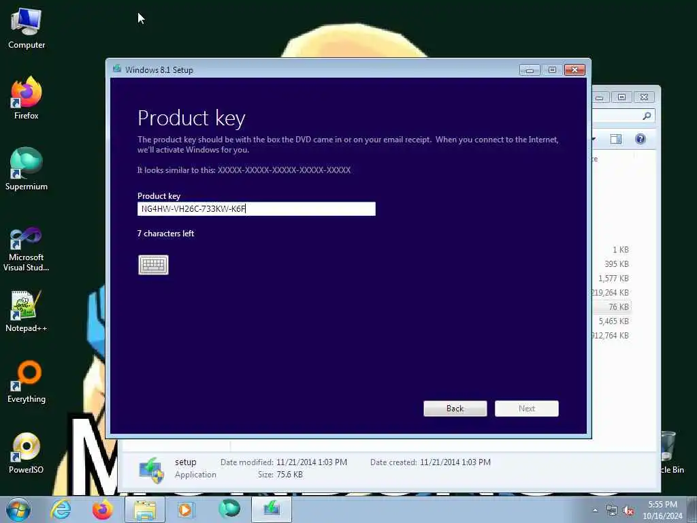Click the network tray icon
This screenshot has height=523, width=697.
click(612, 511)
